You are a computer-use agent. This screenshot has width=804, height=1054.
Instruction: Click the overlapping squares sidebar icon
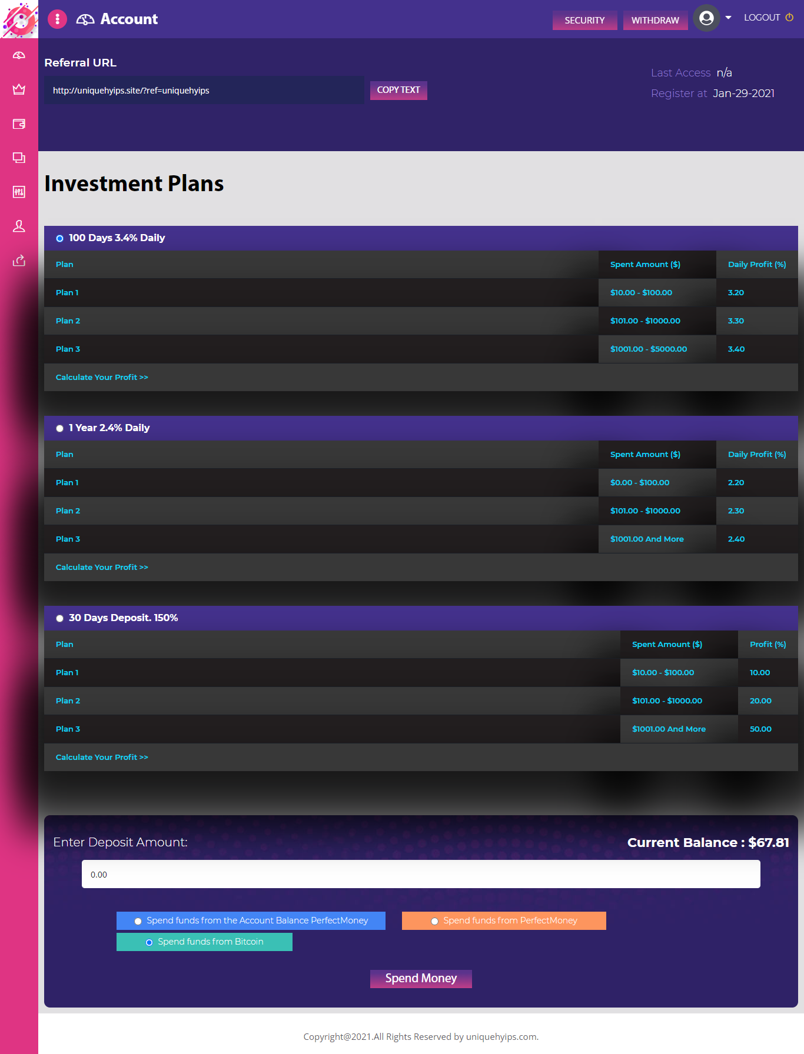[19, 158]
